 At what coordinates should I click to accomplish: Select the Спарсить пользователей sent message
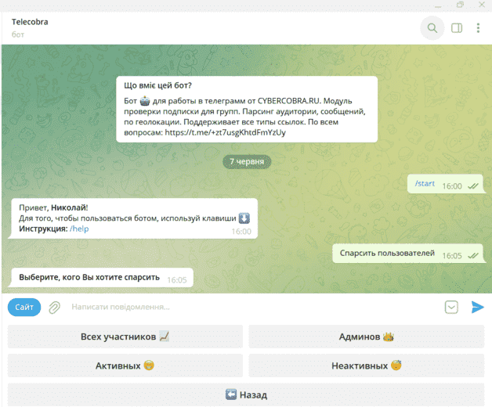click(407, 254)
